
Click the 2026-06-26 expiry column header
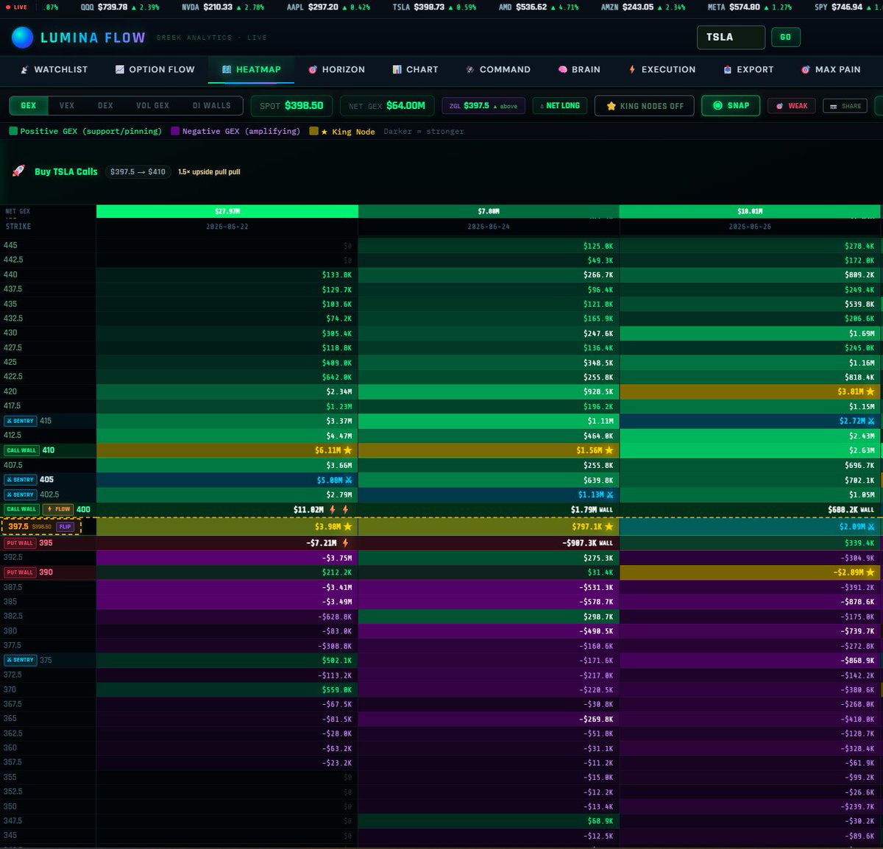[x=750, y=227]
